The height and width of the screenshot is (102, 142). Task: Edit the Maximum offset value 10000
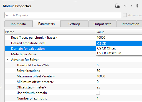click(x=101, y=76)
